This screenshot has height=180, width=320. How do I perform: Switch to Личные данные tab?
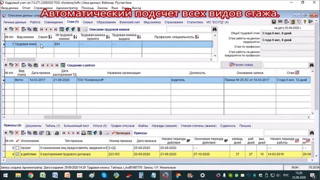pyautogui.click(x=14, y=22)
